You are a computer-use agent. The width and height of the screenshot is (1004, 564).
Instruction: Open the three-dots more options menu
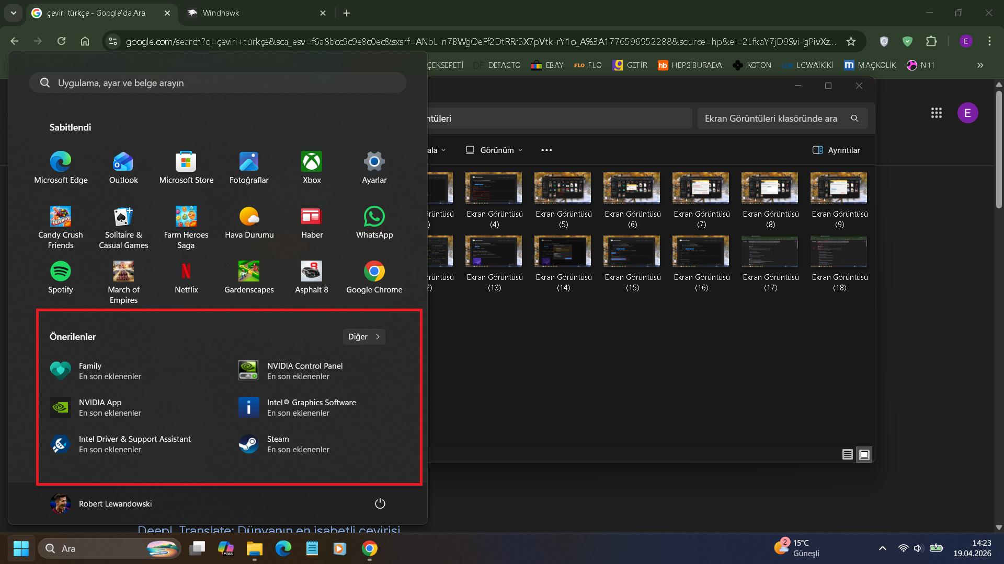[546, 150]
